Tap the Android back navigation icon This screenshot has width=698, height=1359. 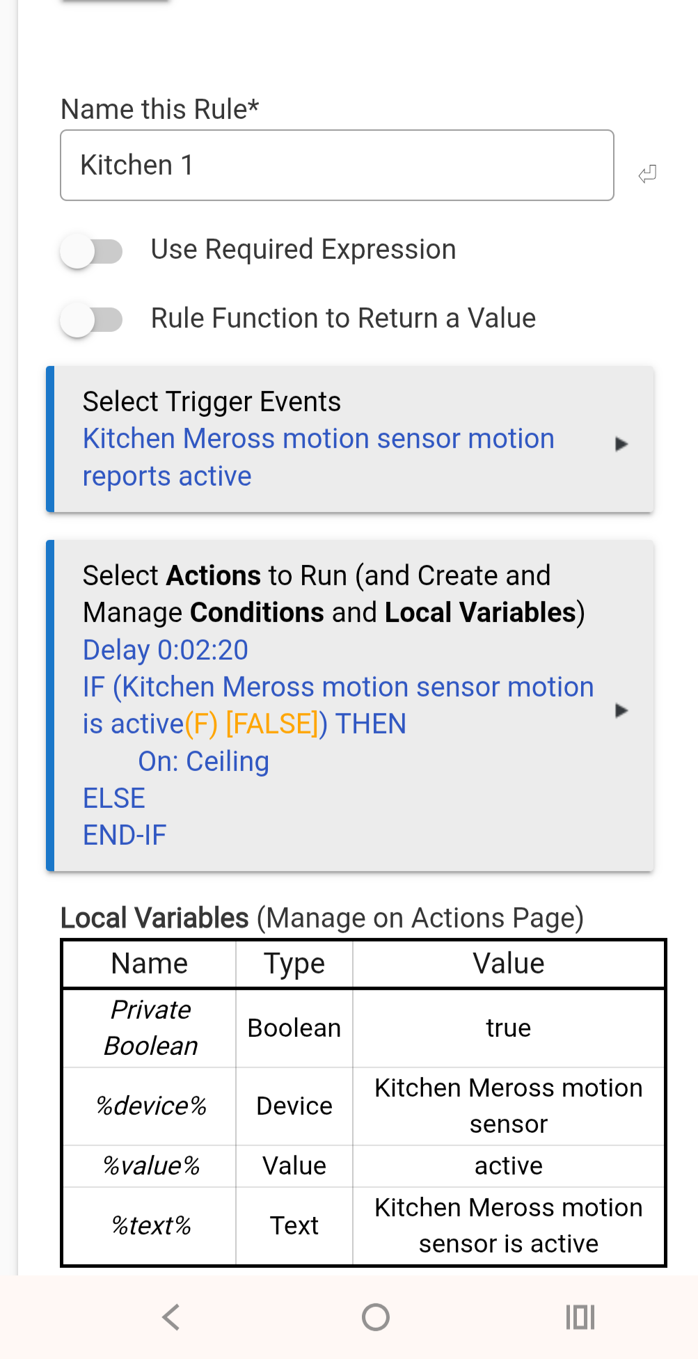coord(171,1317)
